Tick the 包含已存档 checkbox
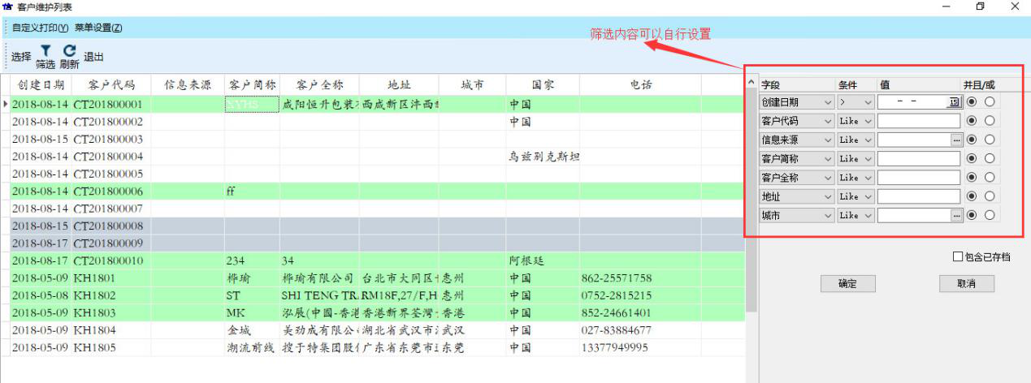This screenshot has width=1031, height=383. (x=958, y=257)
